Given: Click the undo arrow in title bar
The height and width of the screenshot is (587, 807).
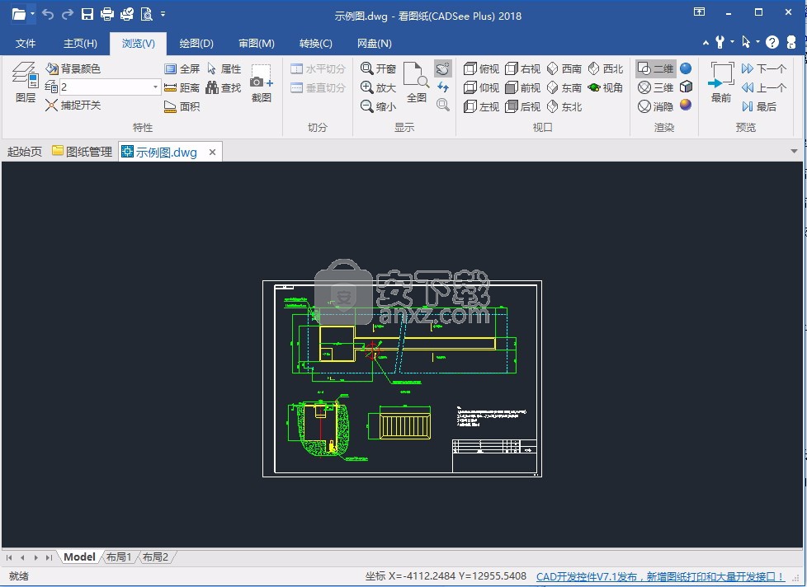Looking at the screenshot, I should tap(48, 14).
